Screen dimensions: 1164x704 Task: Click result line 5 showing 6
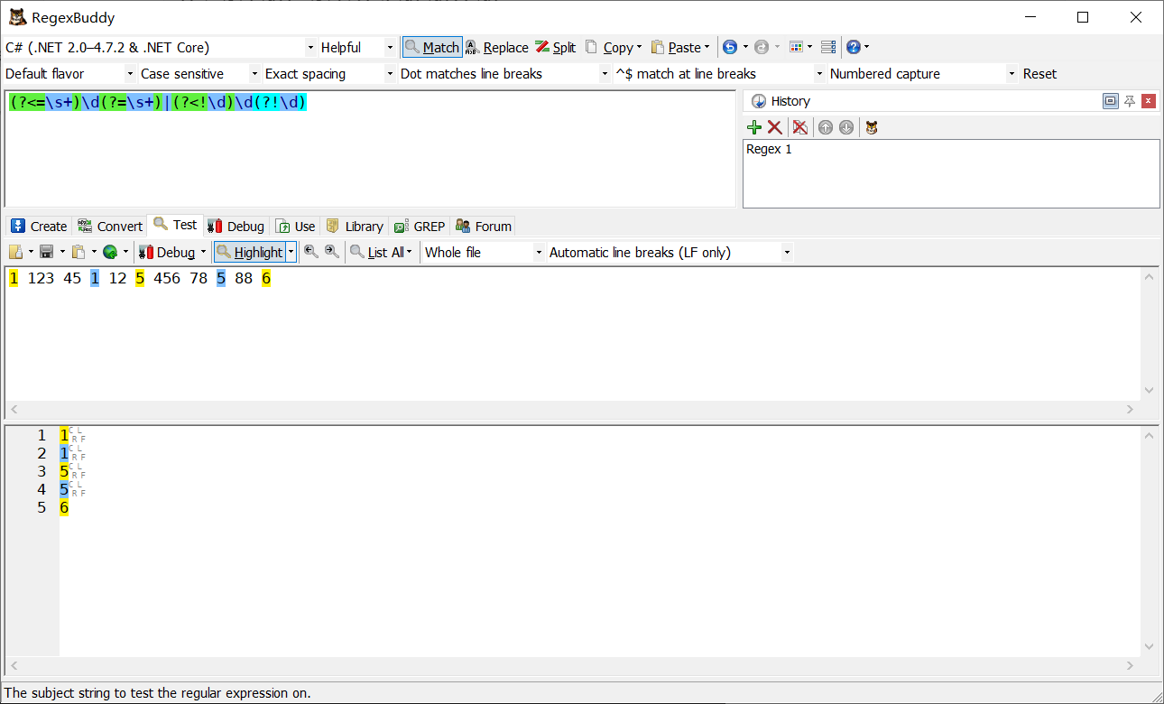pyautogui.click(x=64, y=508)
